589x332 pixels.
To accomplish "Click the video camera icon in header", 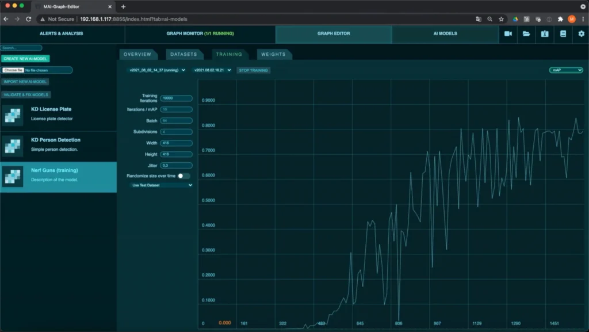I will tap(508, 34).
